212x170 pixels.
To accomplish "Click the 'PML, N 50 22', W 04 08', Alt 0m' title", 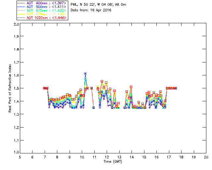I will point(98,5).
